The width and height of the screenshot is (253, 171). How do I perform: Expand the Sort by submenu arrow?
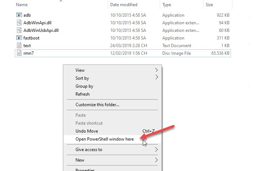click(156, 78)
